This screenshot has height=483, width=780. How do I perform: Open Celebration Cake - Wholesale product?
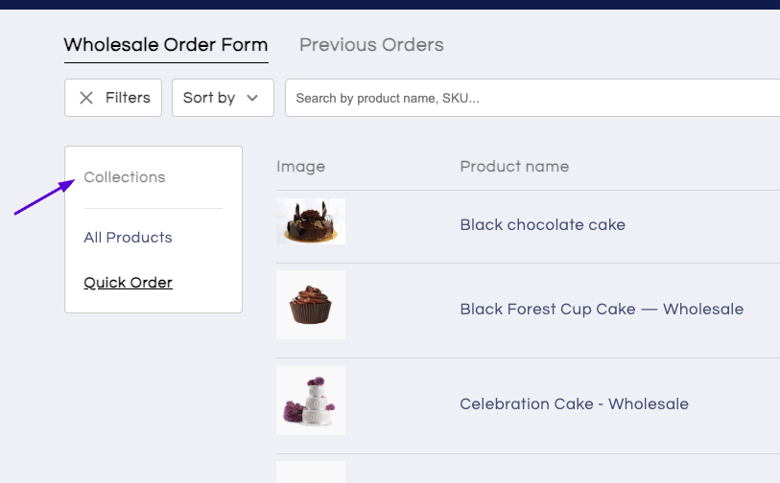pos(574,404)
